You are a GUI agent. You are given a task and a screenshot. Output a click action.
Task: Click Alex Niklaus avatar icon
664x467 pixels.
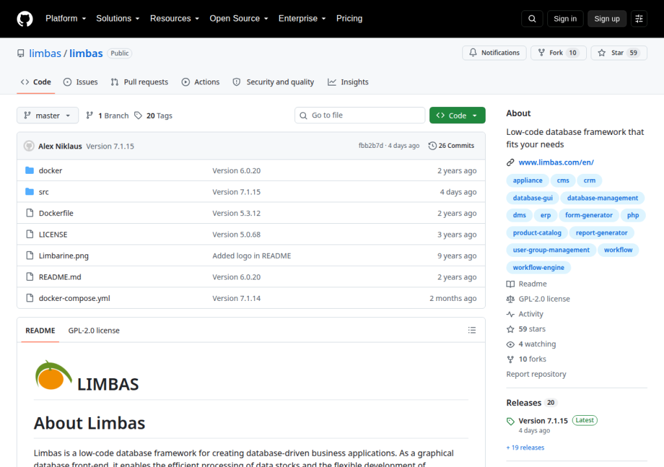[x=29, y=146]
